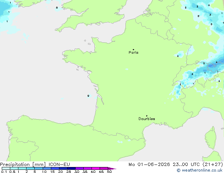
Task: Pick the 1 mm legend color swatch
Action: (22, 168)
